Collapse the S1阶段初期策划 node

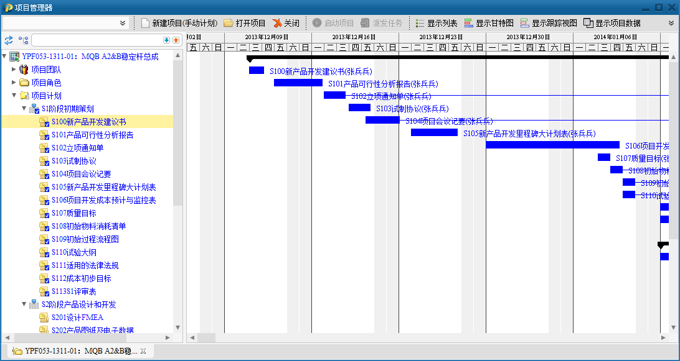coord(24,108)
